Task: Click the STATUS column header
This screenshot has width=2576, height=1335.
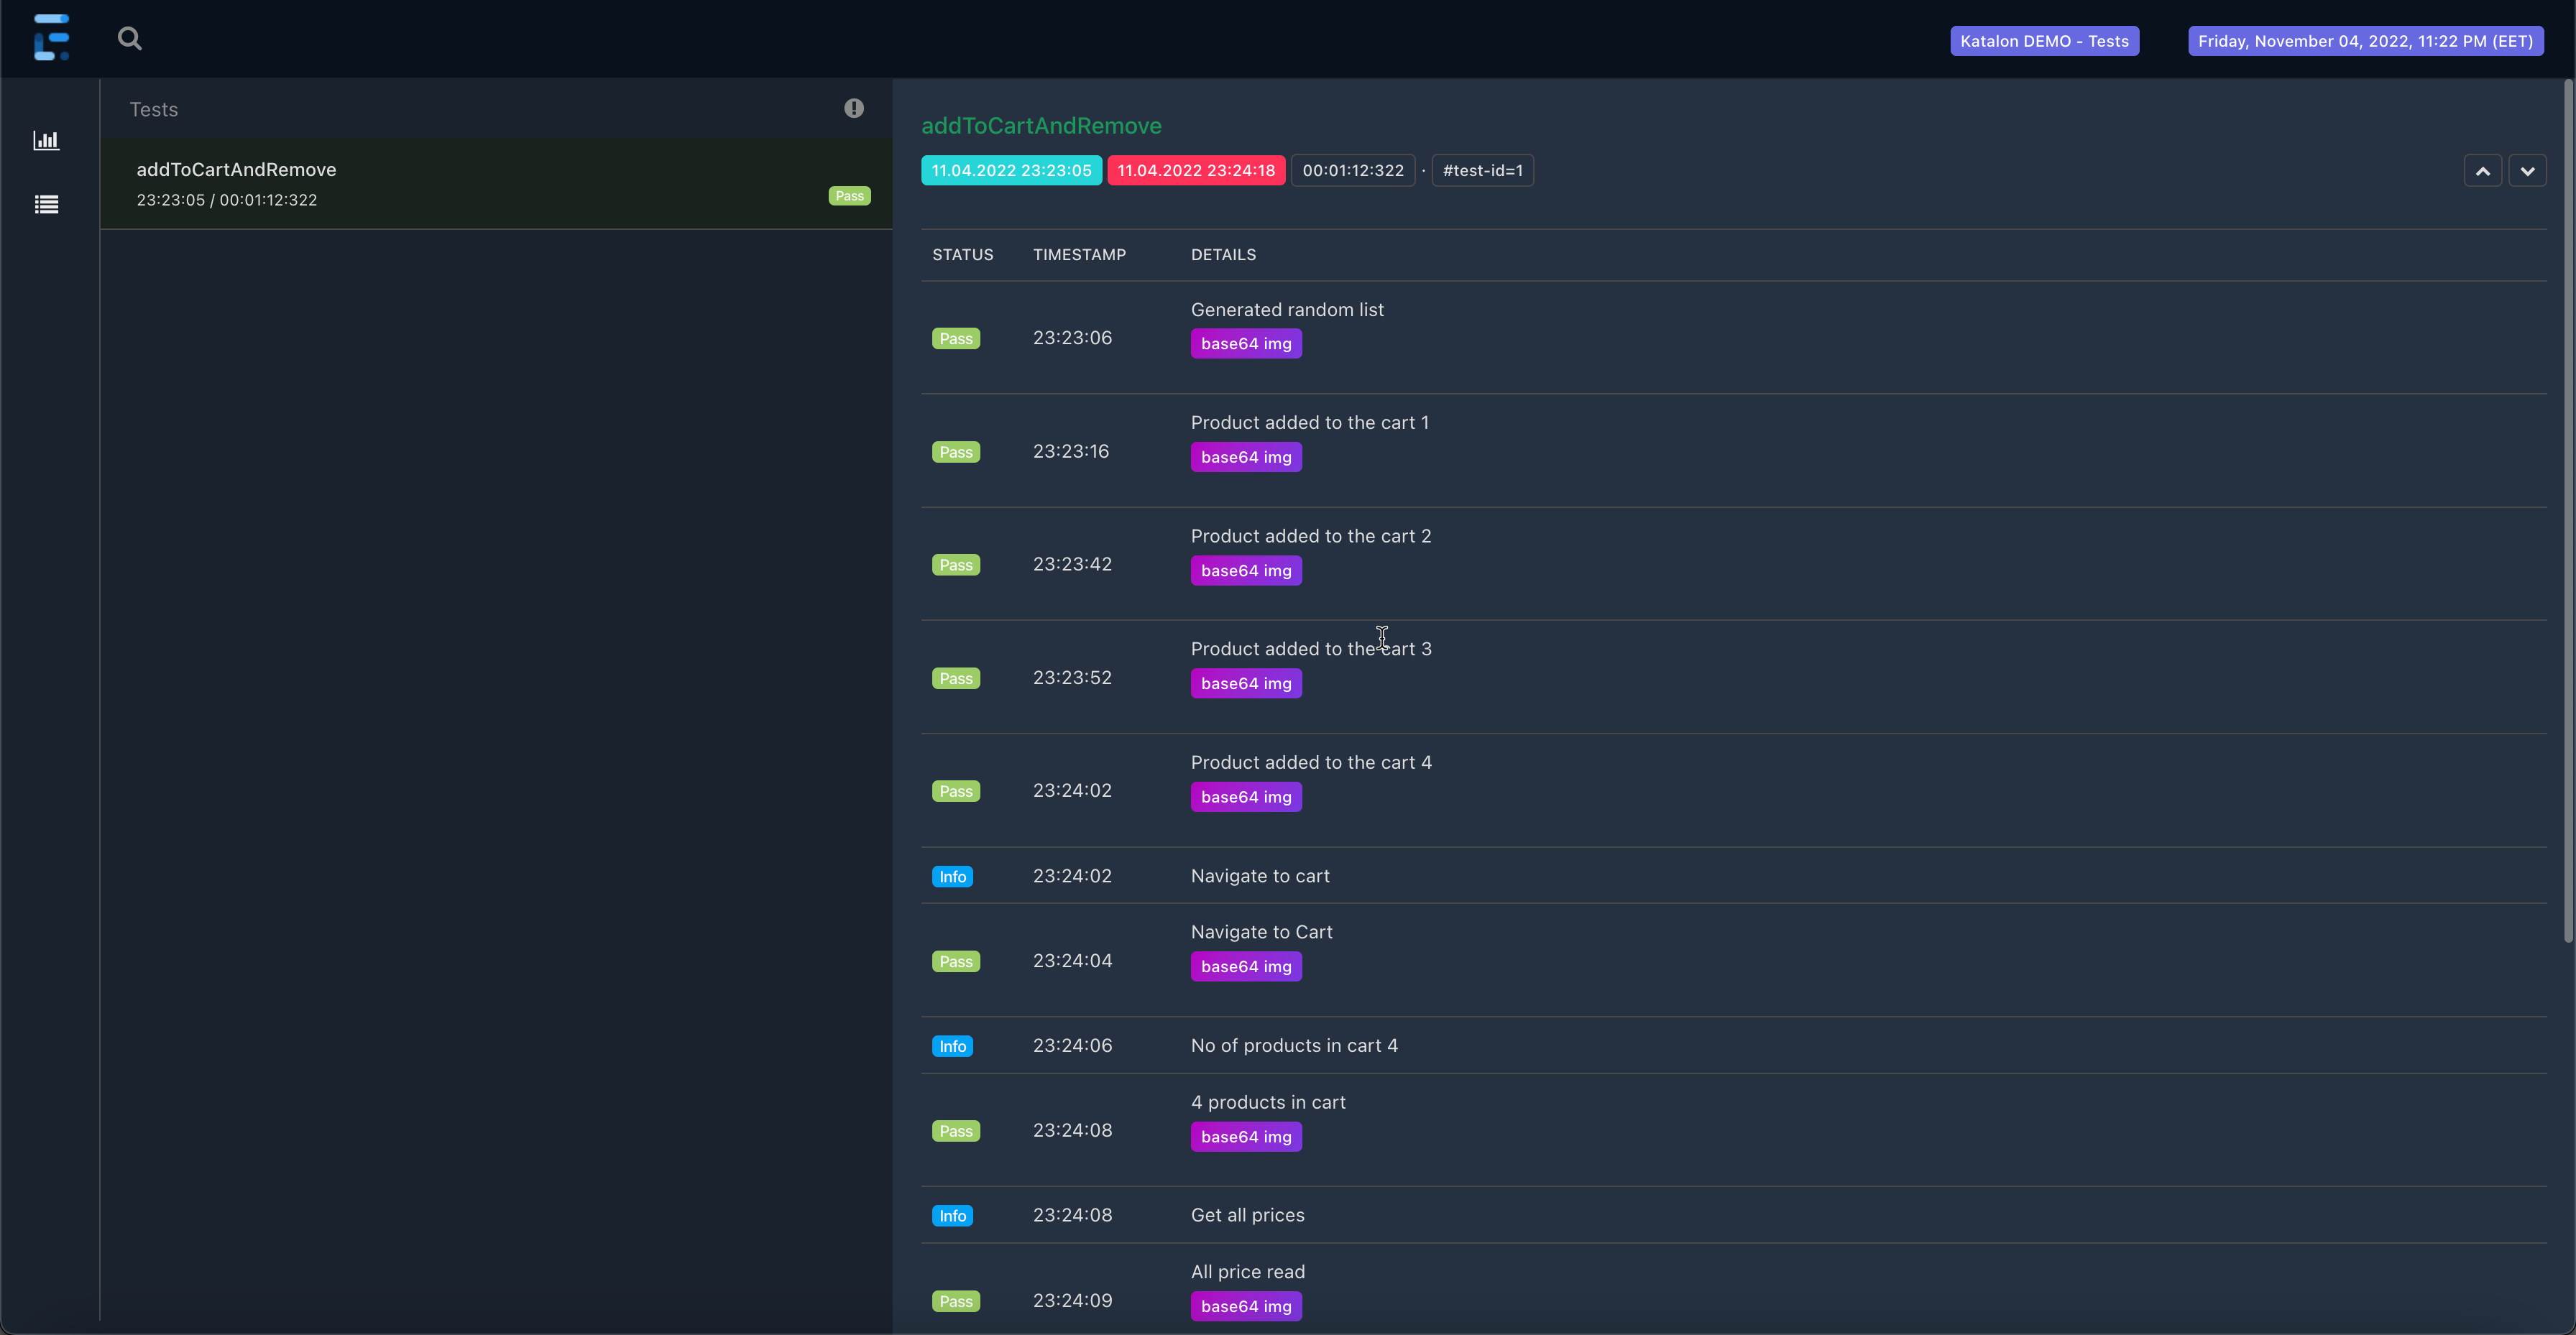Action: [962, 254]
